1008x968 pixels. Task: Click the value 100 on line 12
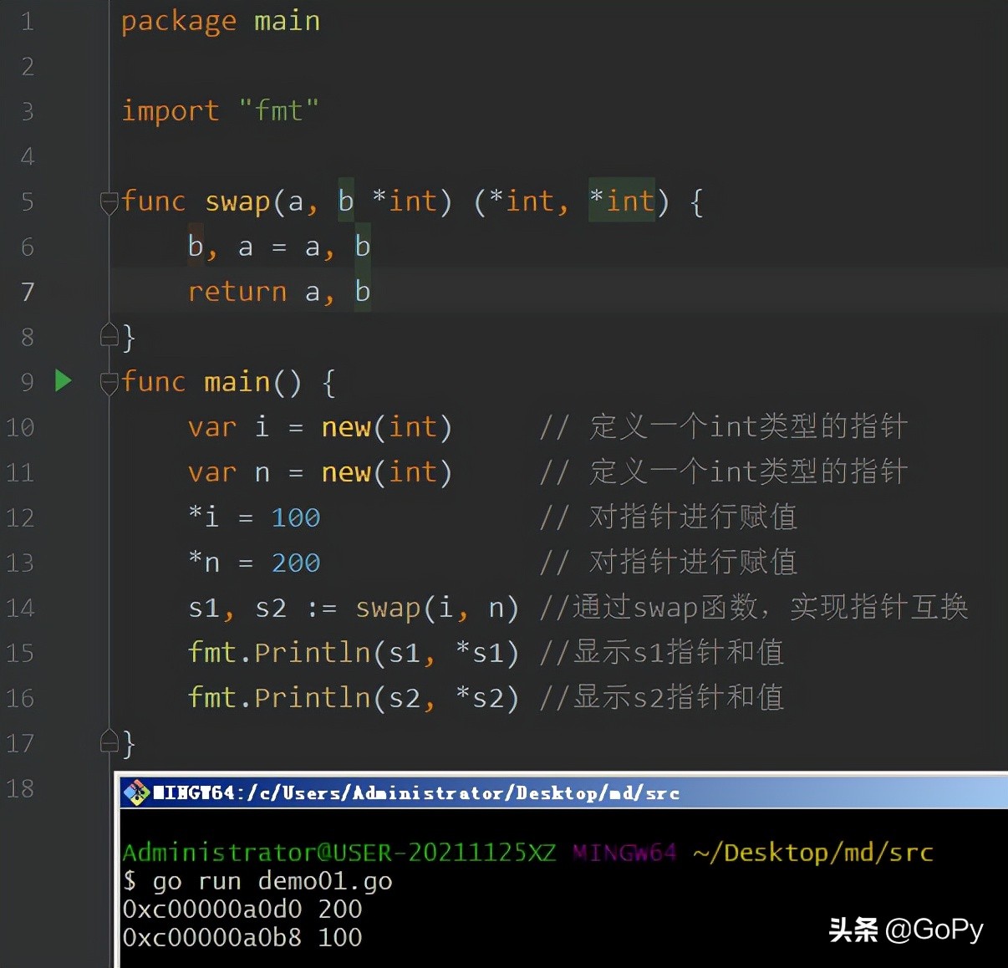click(x=296, y=517)
